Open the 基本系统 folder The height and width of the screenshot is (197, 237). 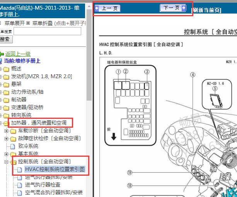point(28,154)
